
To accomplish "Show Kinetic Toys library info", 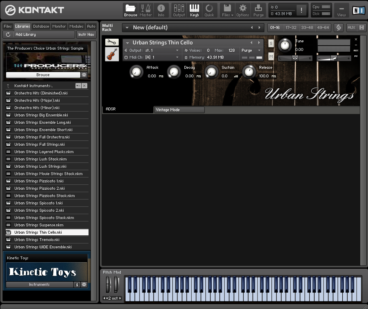I will coord(77,285).
